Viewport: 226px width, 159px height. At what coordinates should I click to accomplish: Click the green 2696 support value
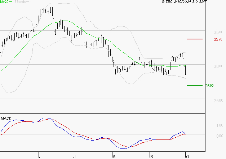(x=209, y=86)
